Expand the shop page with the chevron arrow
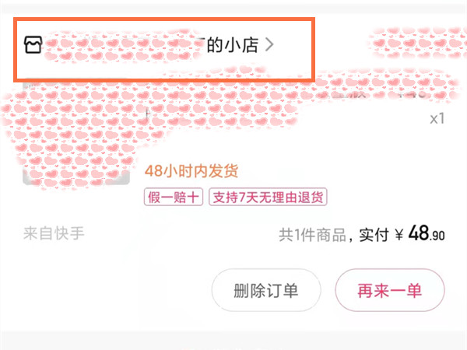 pyautogui.click(x=269, y=45)
